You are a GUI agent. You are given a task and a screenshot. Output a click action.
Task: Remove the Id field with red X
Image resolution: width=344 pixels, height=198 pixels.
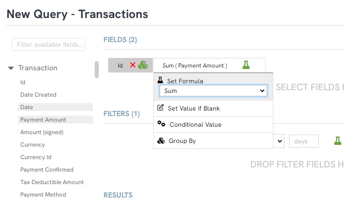pyautogui.click(x=133, y=65)
